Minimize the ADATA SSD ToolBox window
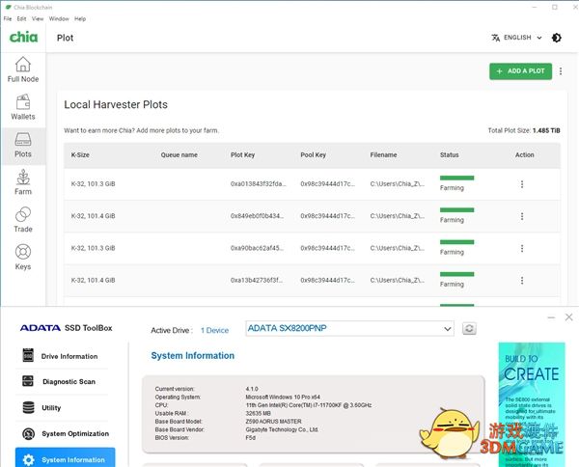579x467 pixels. pyautogui.click(x=551, y=317)
